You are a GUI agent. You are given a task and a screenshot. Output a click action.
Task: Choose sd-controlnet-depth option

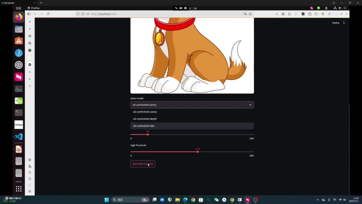(x=192, y=119)
